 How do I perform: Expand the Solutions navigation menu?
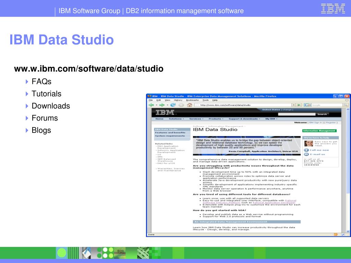tap(177, 119)
